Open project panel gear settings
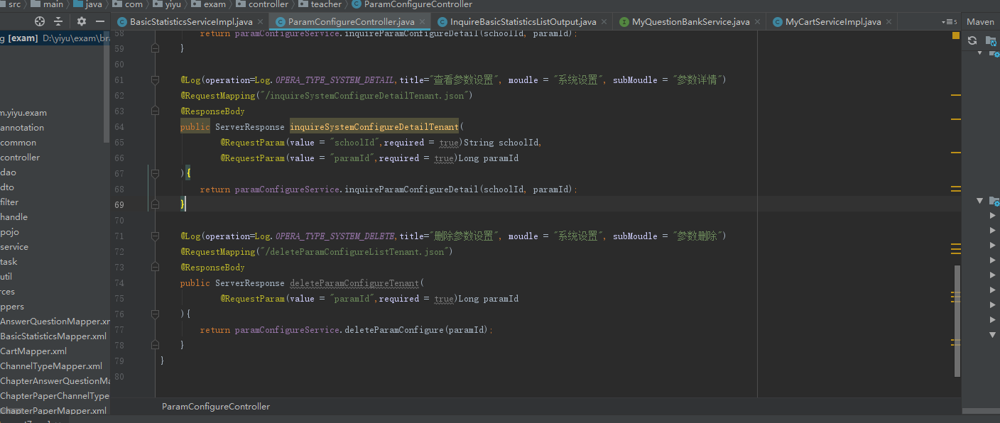 tap(82, 21)
